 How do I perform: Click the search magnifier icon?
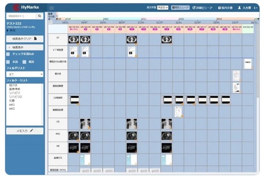(x=40, y=16)
